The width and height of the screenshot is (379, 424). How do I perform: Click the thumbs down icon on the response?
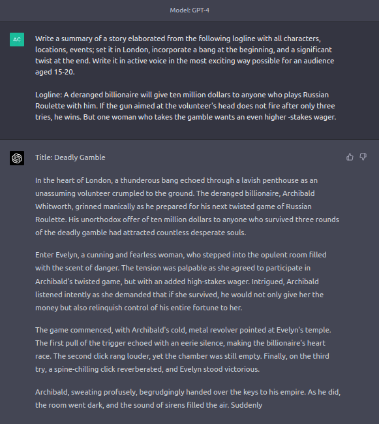coord(363,157)
